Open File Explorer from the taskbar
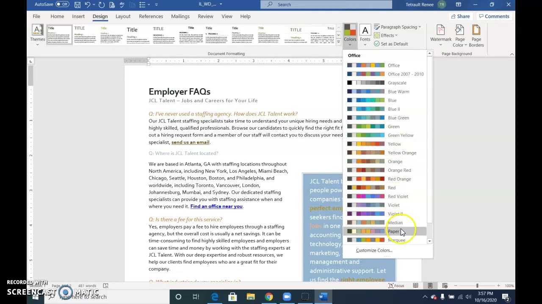 251,297
